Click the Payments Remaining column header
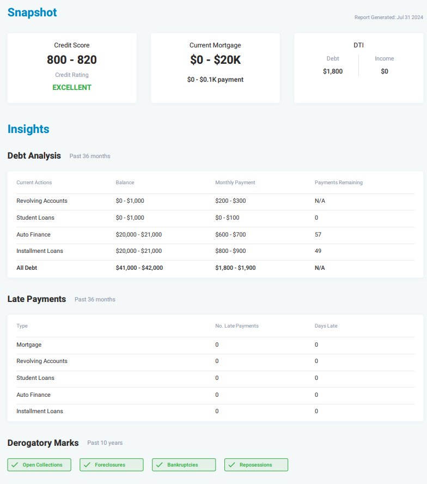The width and height of the screenshot is (427, 484). tap(339, 183)
